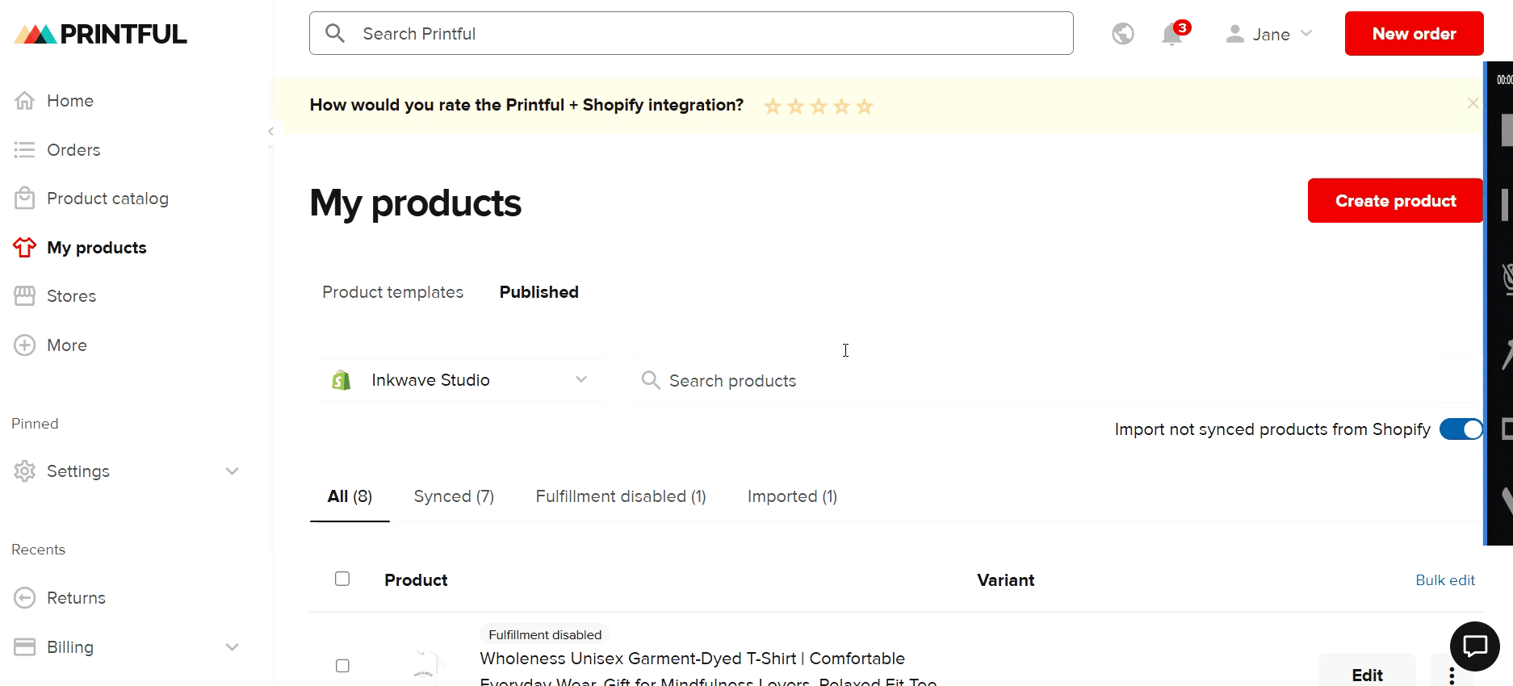Rate integration three stars
1513x686 pixels.
click(819, 106)
